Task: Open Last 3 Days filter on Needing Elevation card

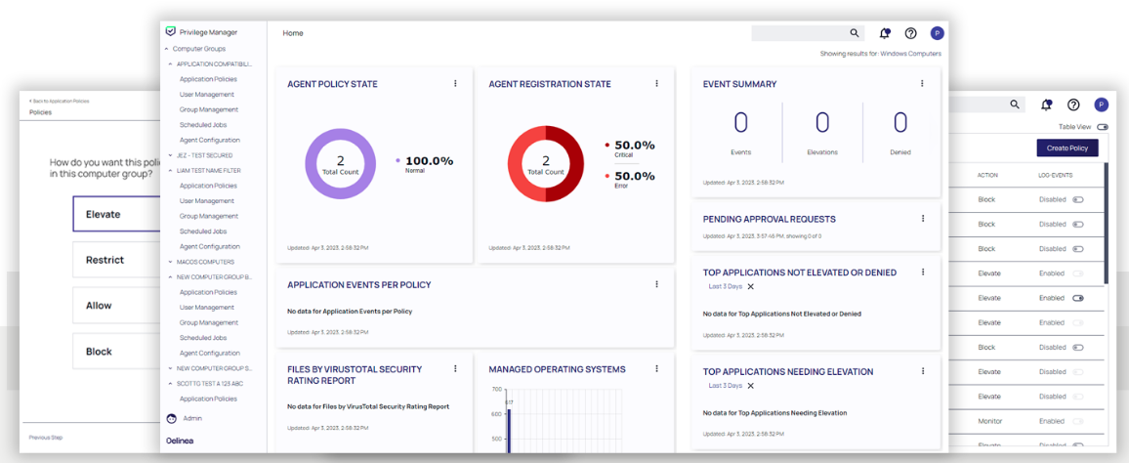Action: pyautogui.click(x=726, y=386)
